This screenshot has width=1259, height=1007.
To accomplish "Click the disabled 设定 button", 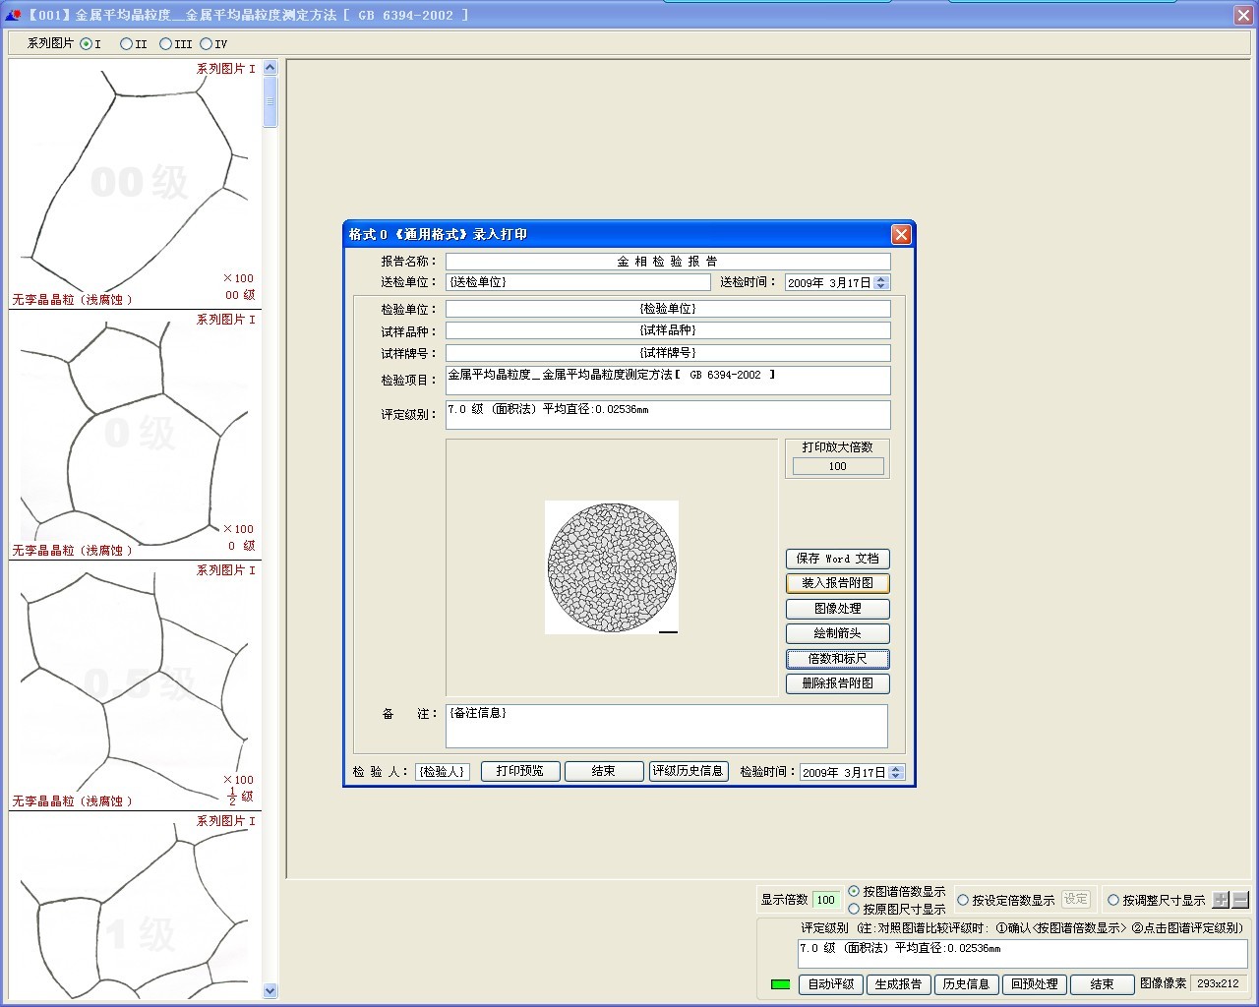I will point(1076,900).
